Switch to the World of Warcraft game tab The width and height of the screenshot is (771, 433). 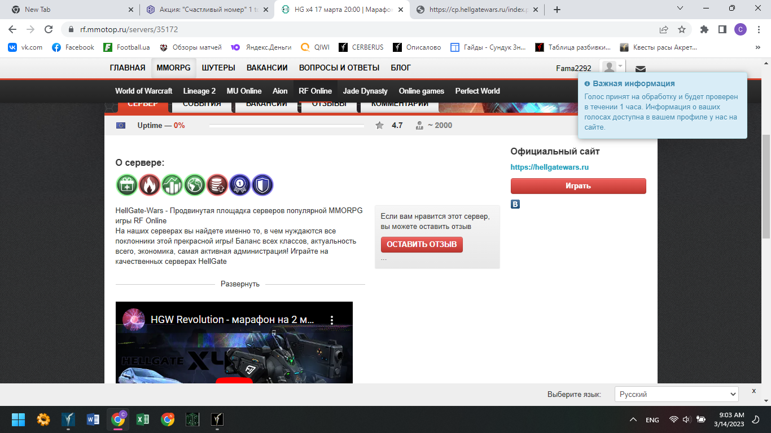pyautogui.click(x=143, y=91)
